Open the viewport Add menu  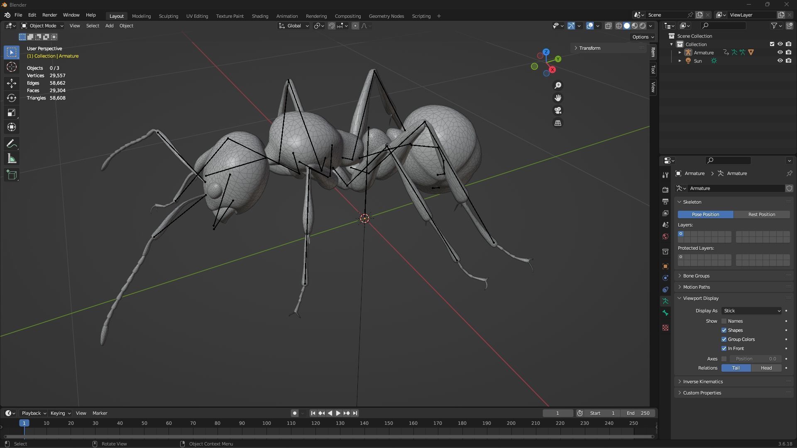(x=109, y=26)
